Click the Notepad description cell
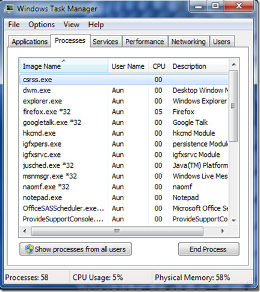This screenshot has height=292, width=260. click(185, 197)
